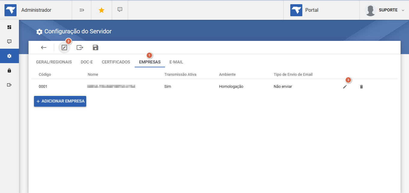The image size is (409, 193).
Task: Save configuration with the floppy disk icon
Action: [96, 47]
